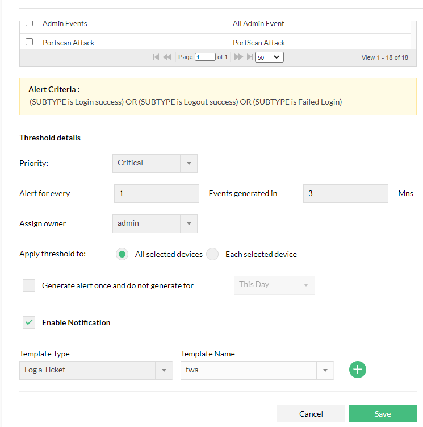Go to previous page in pager
423x427 pixels.
point(167,57)
